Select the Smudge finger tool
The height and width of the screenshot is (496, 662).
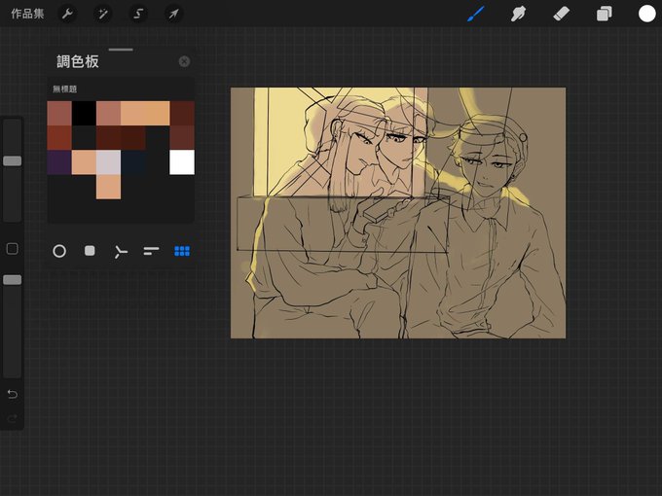(x=518, y=14)
